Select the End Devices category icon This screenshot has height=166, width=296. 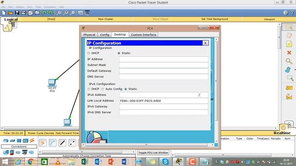click(x=6, y=152)
